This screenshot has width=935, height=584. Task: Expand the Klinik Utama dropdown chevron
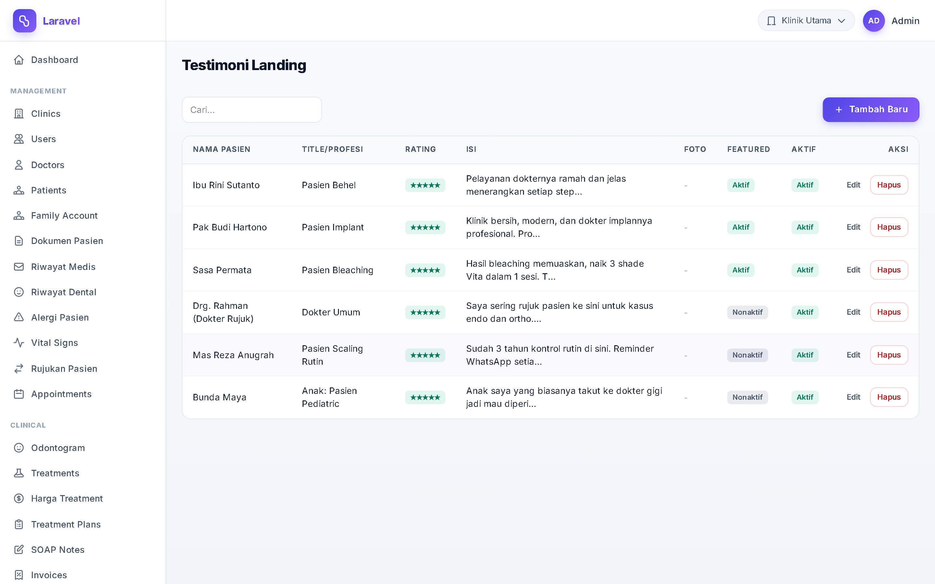[x=841, y=21]
